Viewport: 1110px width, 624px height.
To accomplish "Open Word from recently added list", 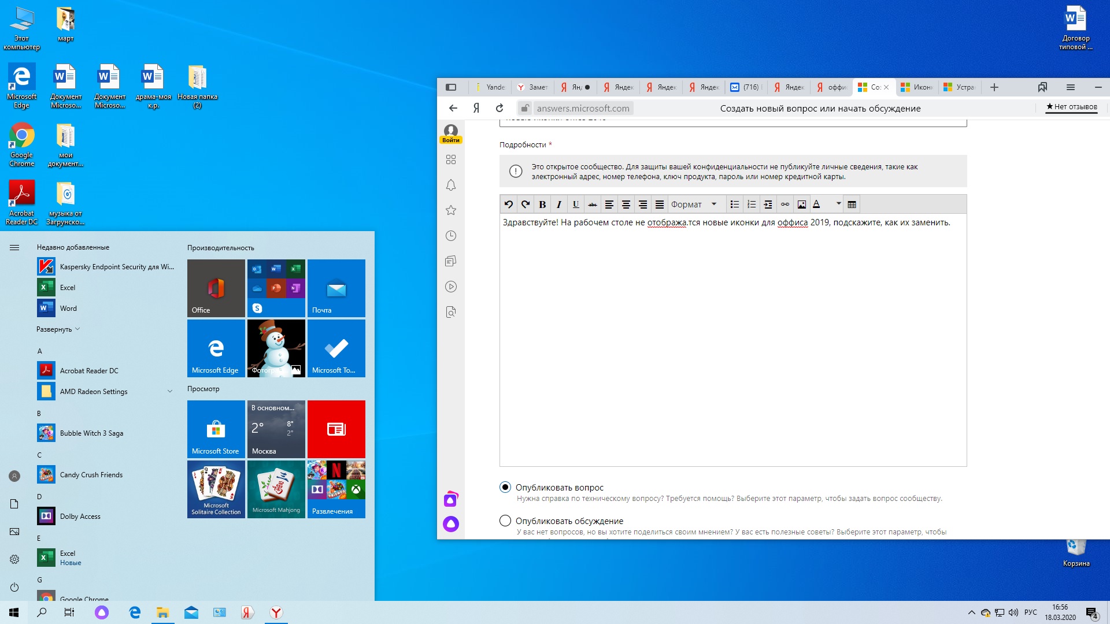I will (x=105, y=308).
